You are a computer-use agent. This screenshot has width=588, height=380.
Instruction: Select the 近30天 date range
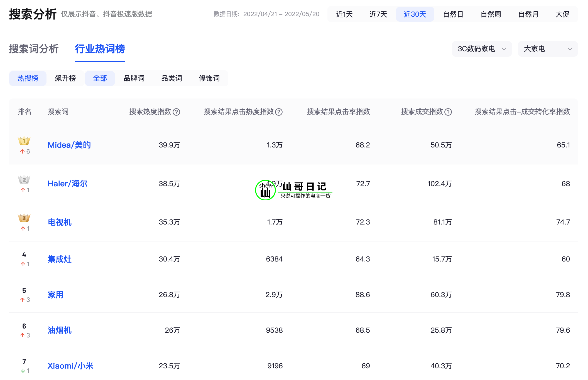pyautogui.click(x=415, y=14)
